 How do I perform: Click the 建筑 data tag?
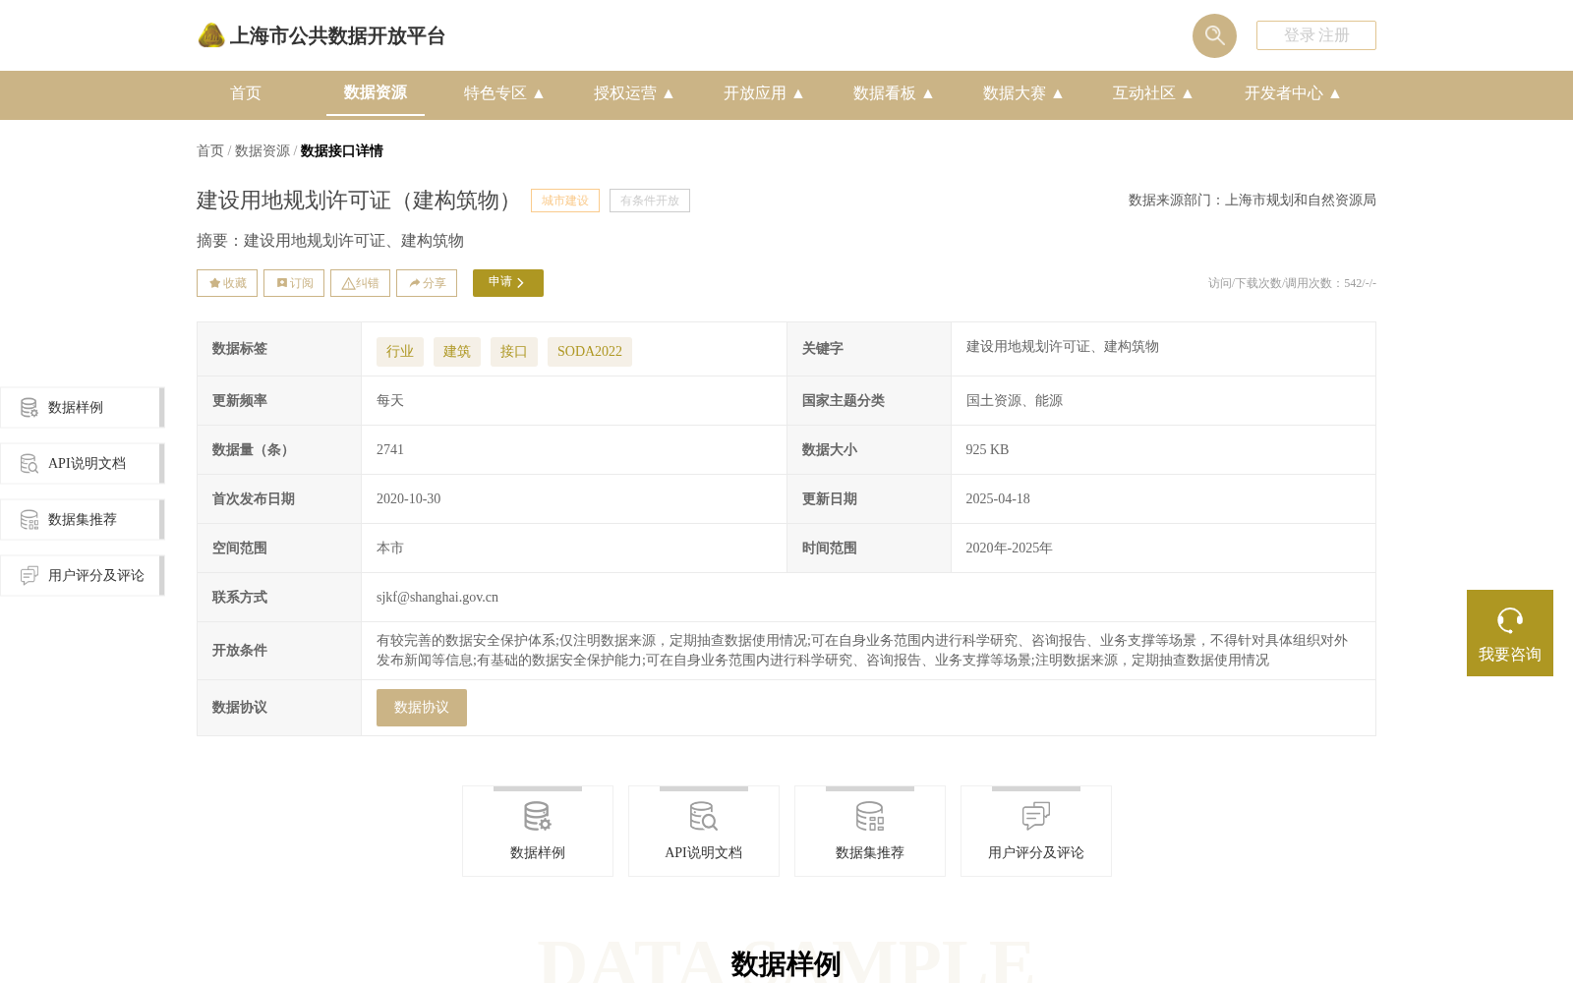(457, 352)
